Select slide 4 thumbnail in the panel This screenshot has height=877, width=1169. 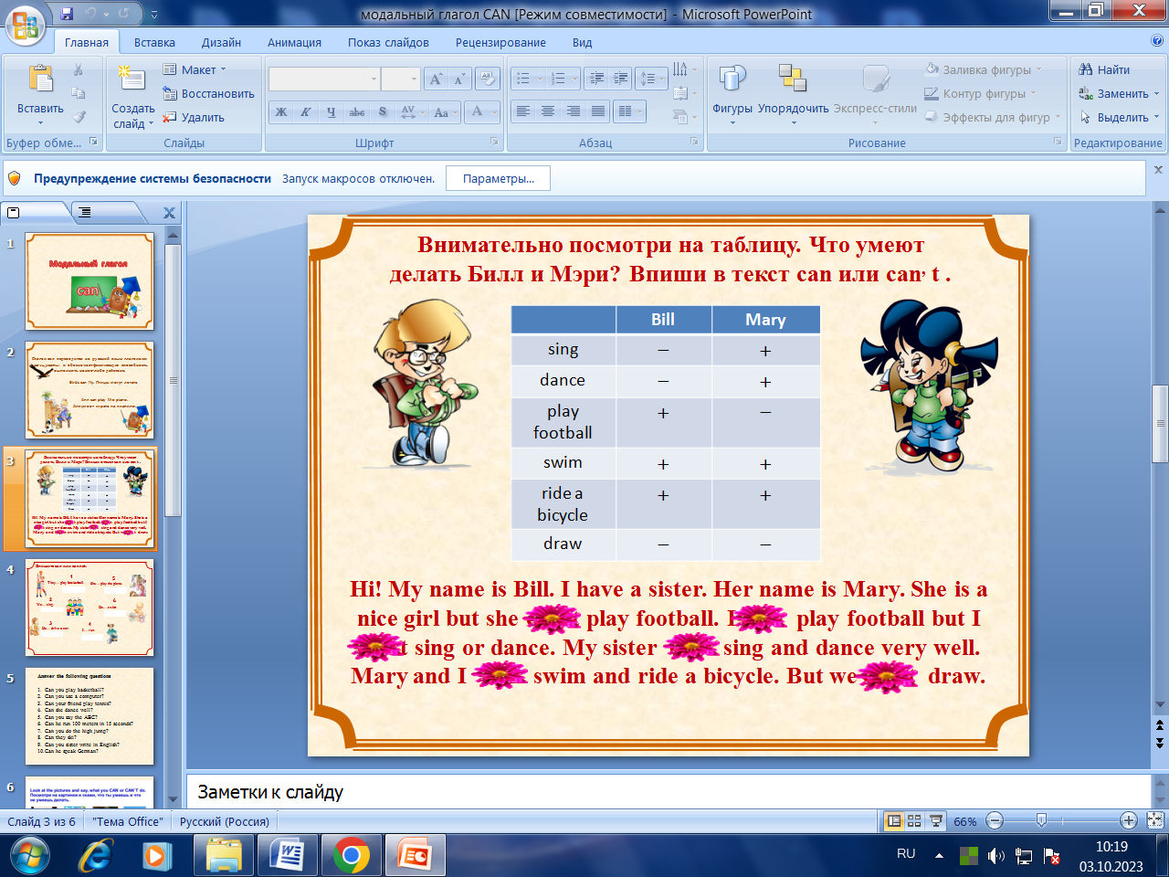(x=90, y=608)
